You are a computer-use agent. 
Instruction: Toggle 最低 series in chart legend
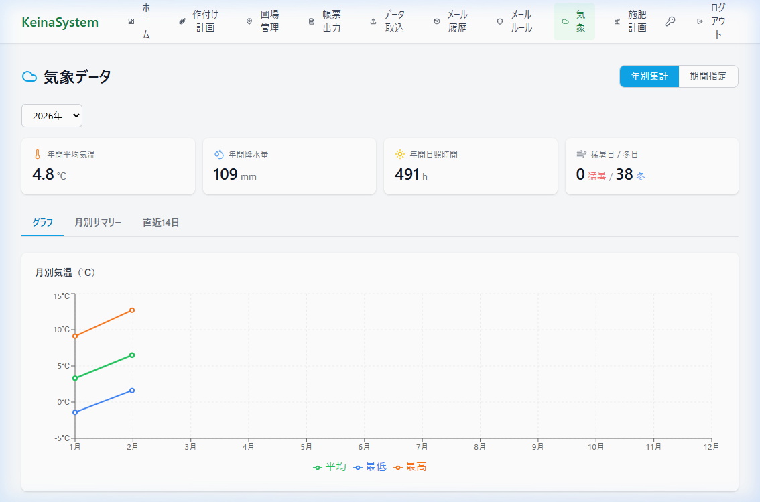point(370,466)
